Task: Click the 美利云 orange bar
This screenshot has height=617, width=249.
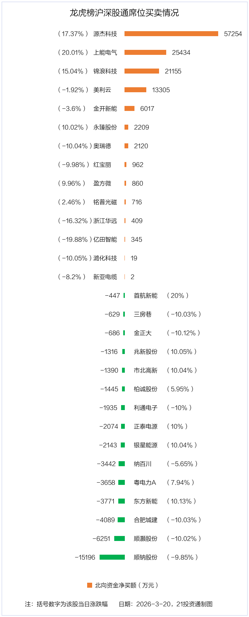Action: [135, 90]
